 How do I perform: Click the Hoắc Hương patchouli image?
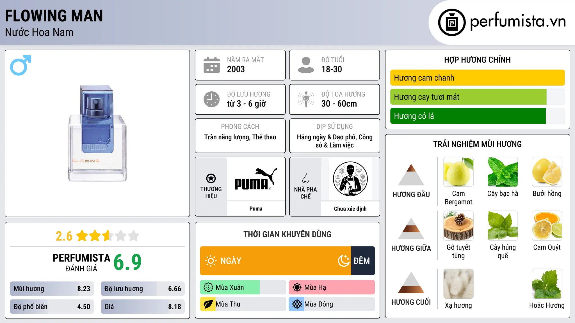(x=547, y=284)
